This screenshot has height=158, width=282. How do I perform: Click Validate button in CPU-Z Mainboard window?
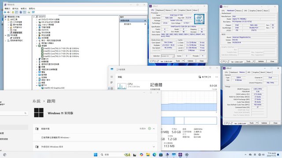[261, 61]
